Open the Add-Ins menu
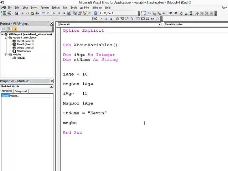Screen dimensions: 228x171 pos(85,7)
